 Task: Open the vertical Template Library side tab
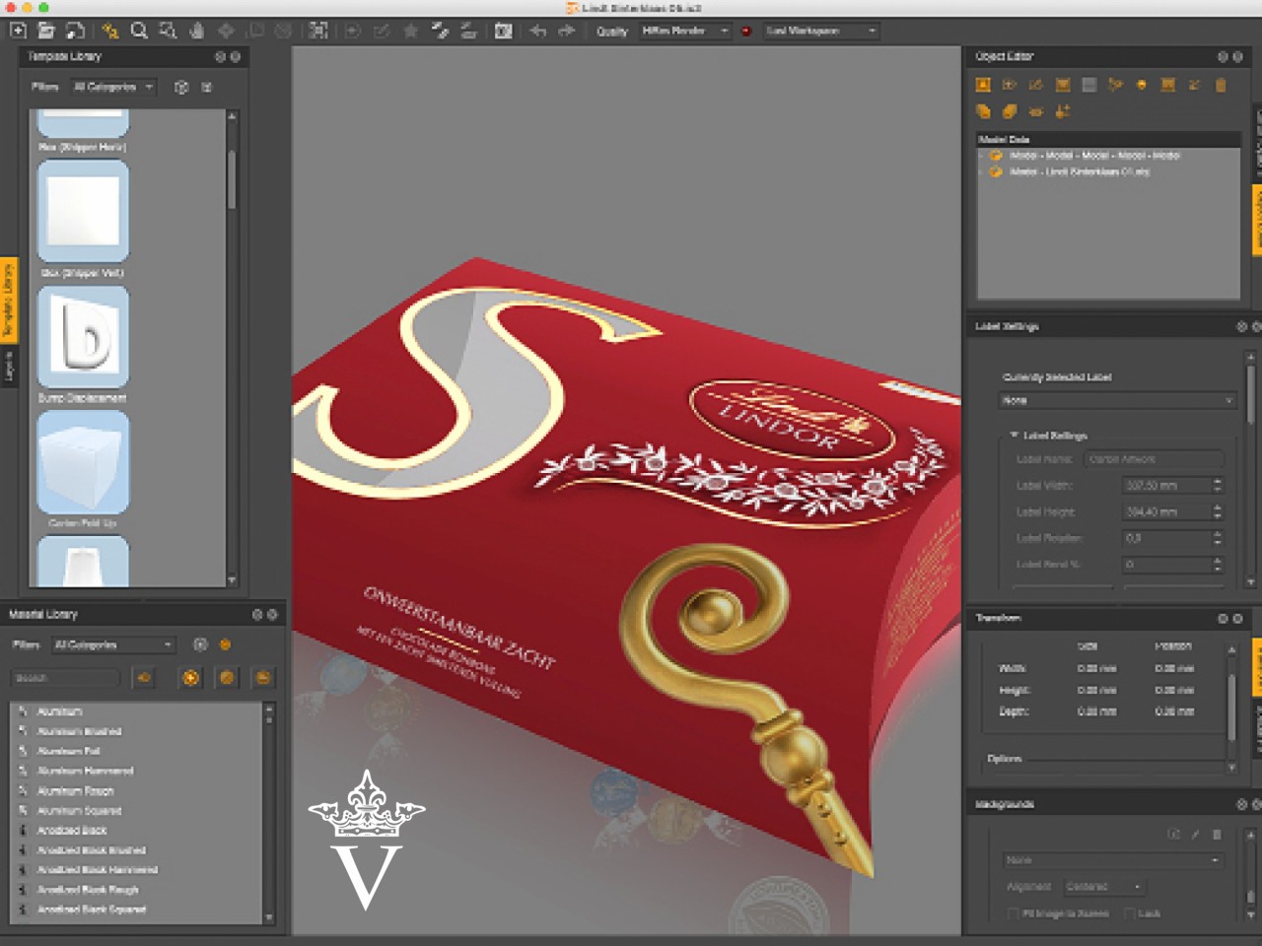(9, 300)
